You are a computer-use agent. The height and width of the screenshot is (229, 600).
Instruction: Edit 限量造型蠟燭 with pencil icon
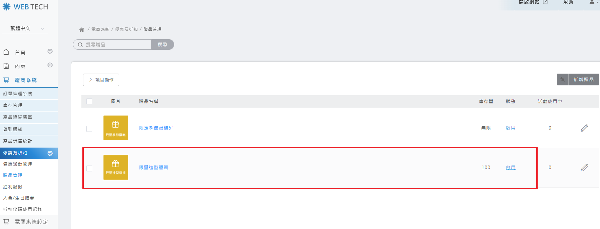click(x=584, y=167)
